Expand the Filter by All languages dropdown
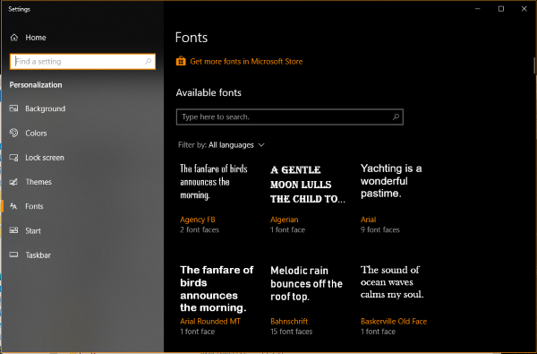 click(221, 145)
